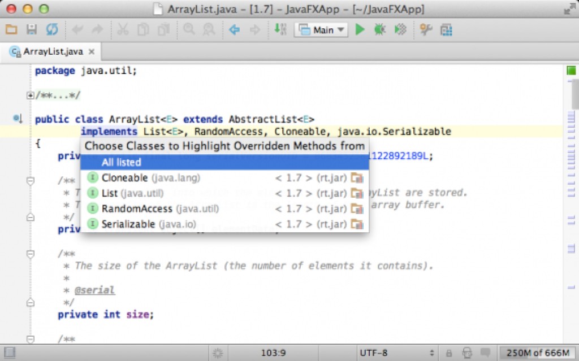Choose Cloneable (java.lang) from the list
Screen dimensions: 579x361
click(224, 178)
